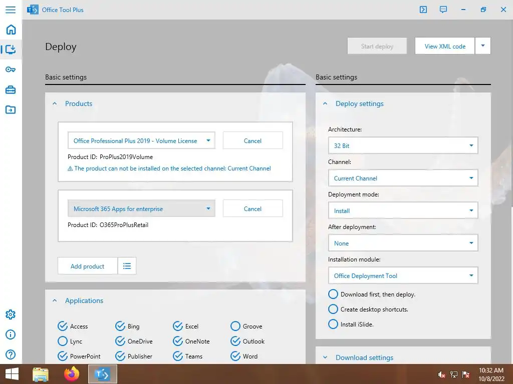This screenshot has height=384, width=513.
Task: Open the product list icon beside Add product
Action: (127, 266)
